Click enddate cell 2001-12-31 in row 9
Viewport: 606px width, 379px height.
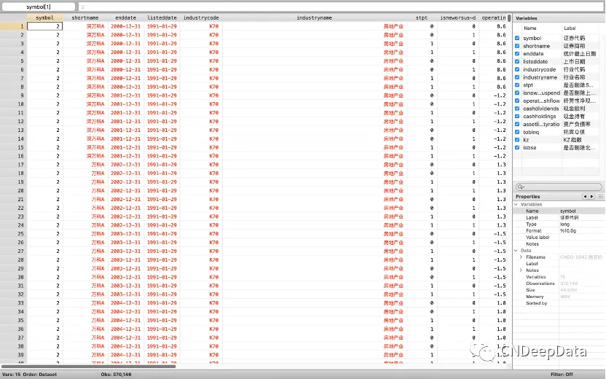coord(125,95)
